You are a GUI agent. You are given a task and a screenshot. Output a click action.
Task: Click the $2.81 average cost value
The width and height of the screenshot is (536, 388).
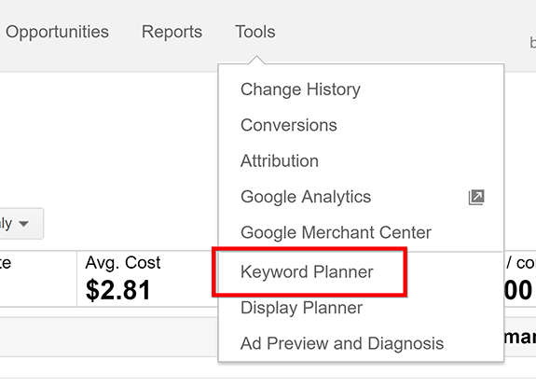tap(118, 290)
